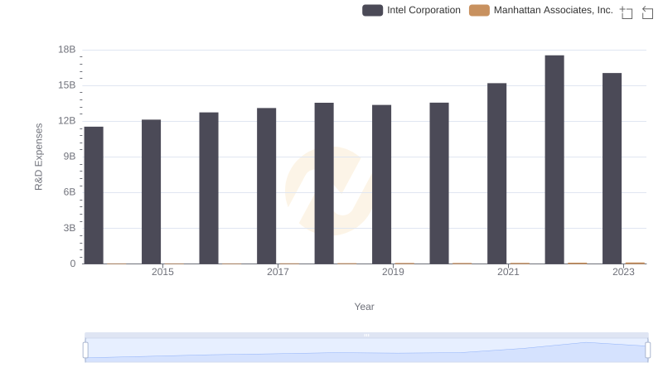Click the Year axis title
The image size is (663, 382).
pyautogui.click(x=364, y=307)
